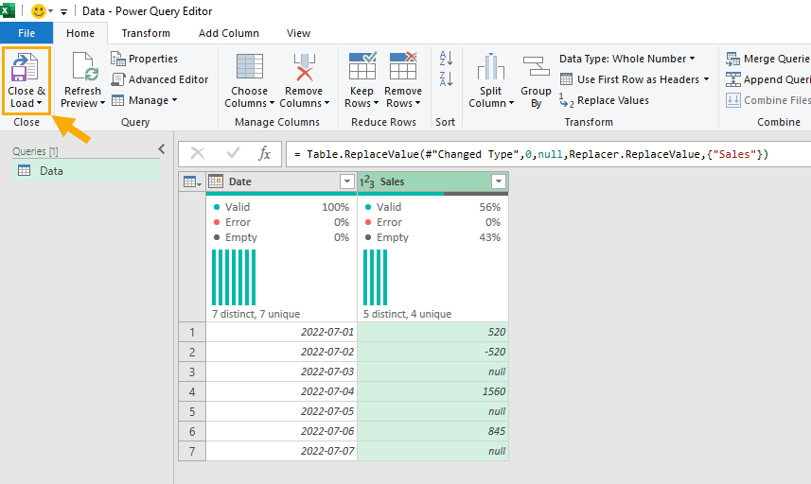The width and height of the screenshot is (811, 484).
Task: Open the table menu icon at grid corner
Action: pos(192,181)
